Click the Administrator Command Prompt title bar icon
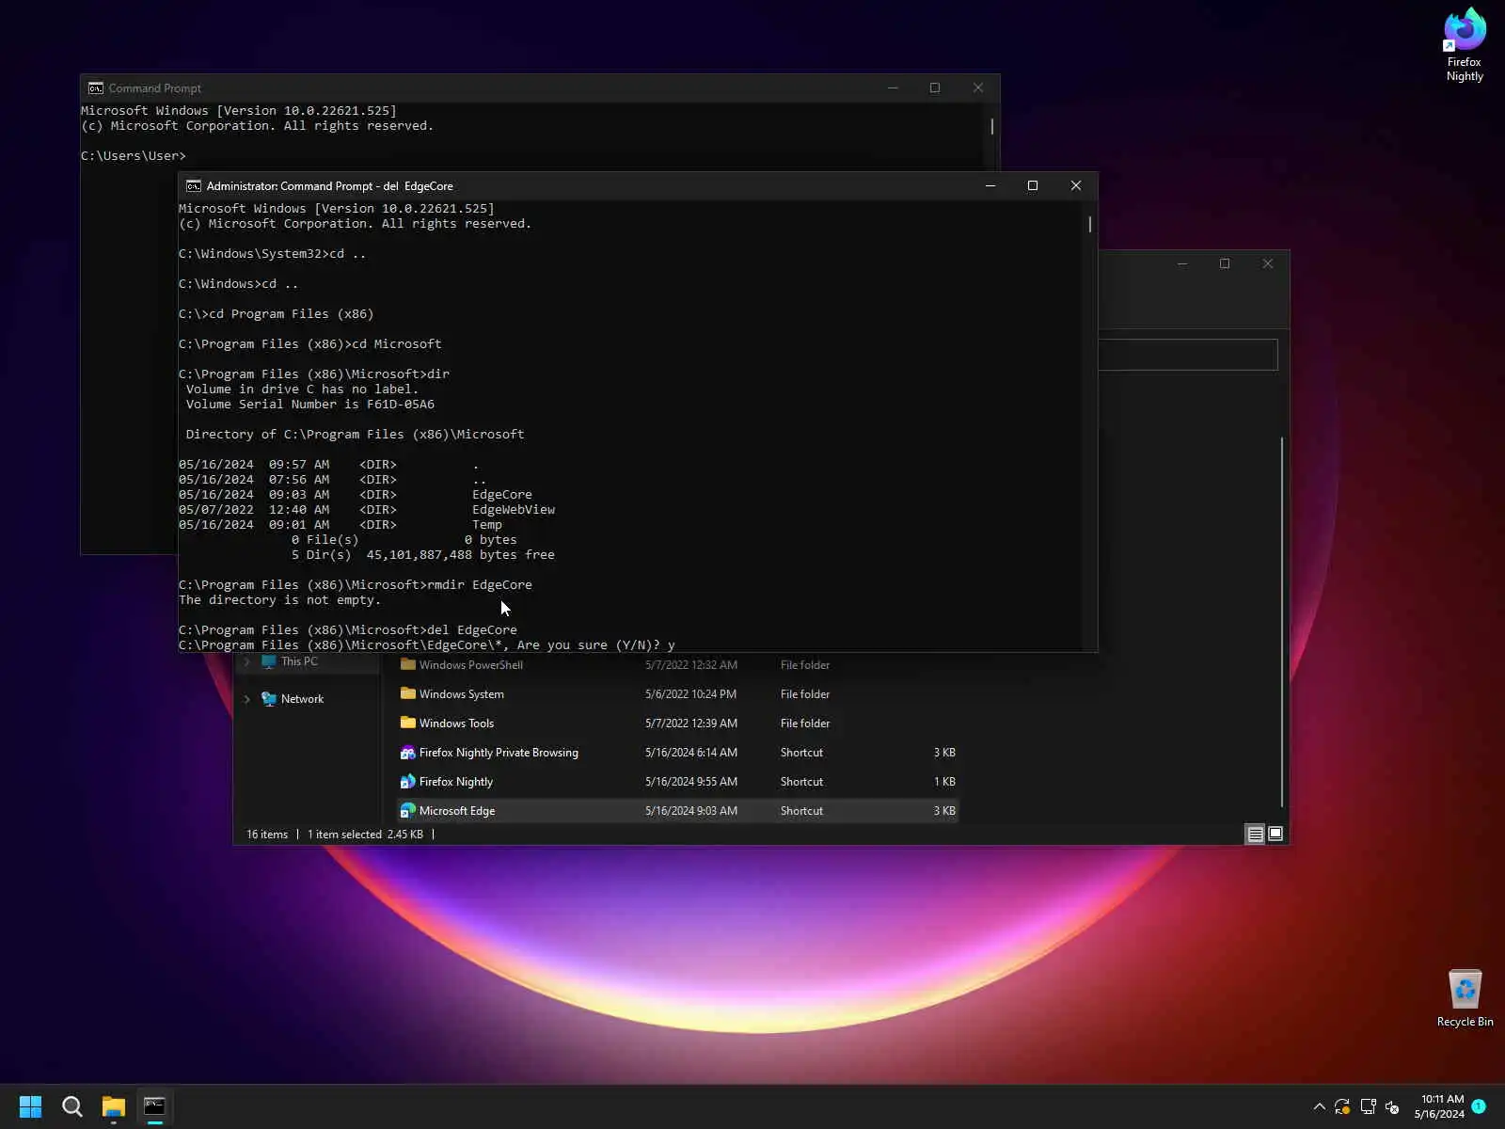 pos(194,186)
